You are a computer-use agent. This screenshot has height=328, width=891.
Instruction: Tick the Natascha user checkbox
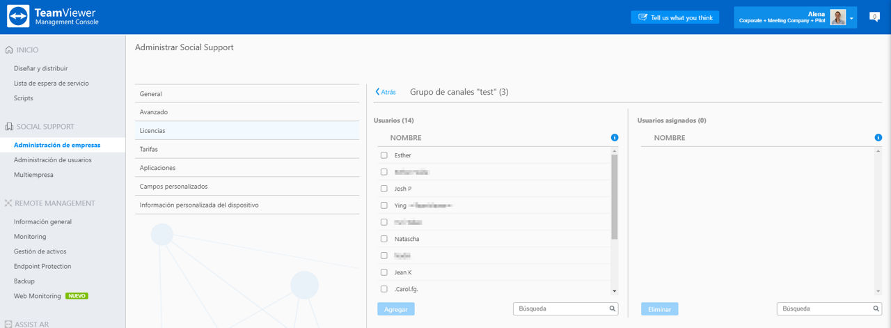point(384,239)
